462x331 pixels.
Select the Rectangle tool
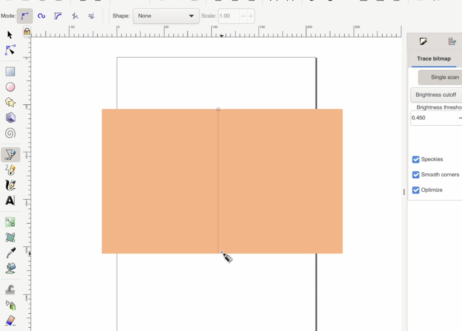[x=10, y=72]
